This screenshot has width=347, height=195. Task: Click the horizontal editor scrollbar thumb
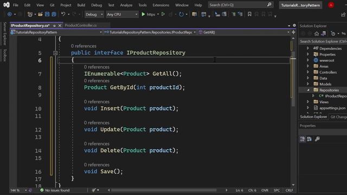click(x=164, y=190)
